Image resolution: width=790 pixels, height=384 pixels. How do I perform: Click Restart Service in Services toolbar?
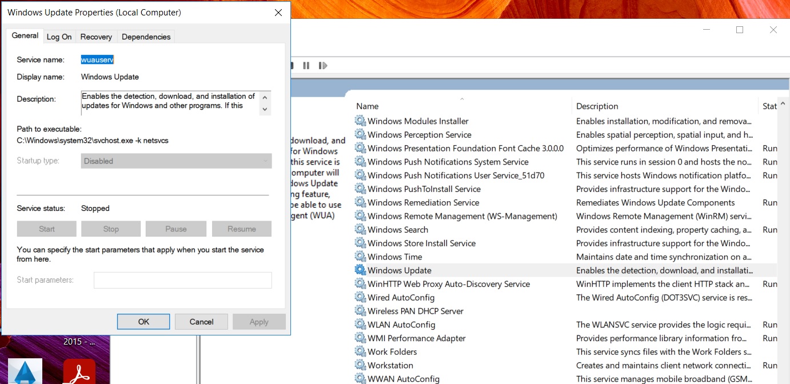[323, 66]
